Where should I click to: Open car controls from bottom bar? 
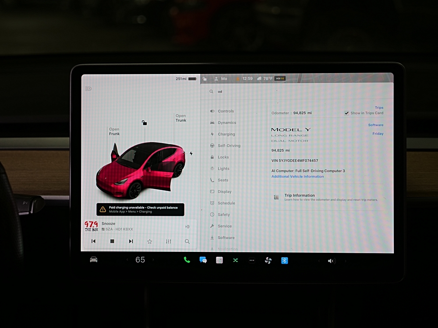pos(94,260)
